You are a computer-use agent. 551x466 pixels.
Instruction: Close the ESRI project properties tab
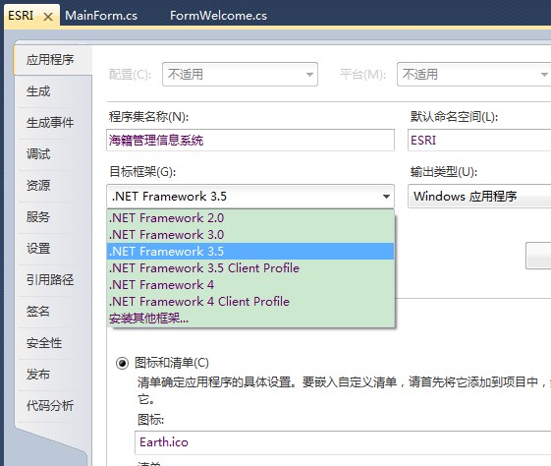coord(48,17)
